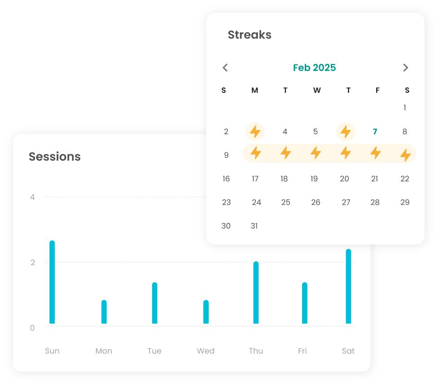This screenshot has width=439, height=386.
Task: Pick date 22 in the Streaks calendar
Action: tap(405, 179)
